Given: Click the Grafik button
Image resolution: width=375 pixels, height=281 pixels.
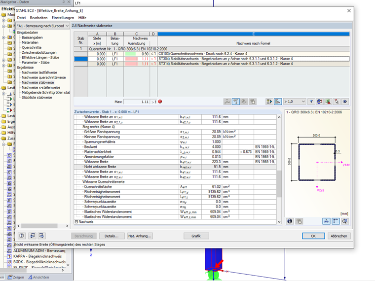Looking at the screenshot, I should tap(196, 236).
